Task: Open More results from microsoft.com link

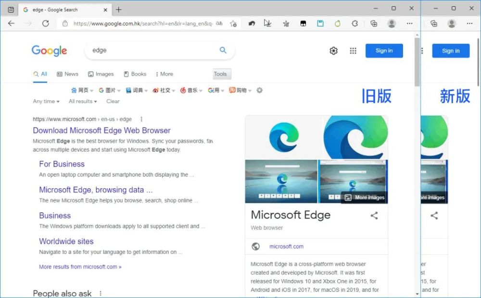Action: click(x=80, y=267)
